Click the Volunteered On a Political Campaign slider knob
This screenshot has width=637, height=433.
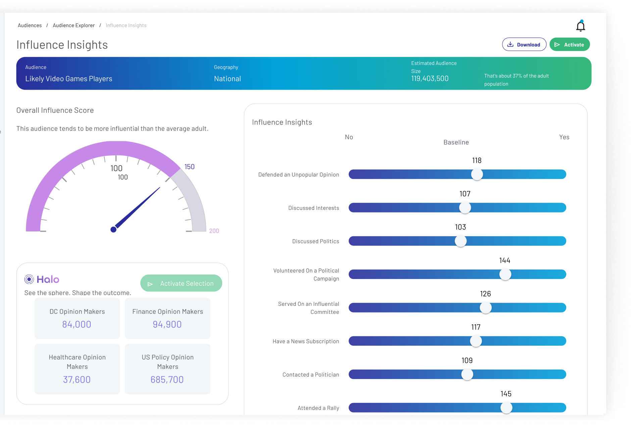505,274
